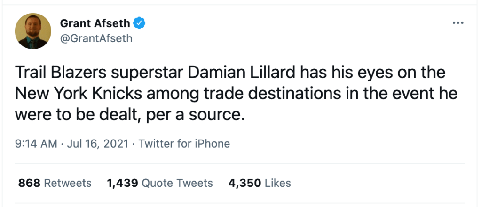Open the Quote Tweets list label
This screenshot has height=207, width=481.
coord(177,183)
